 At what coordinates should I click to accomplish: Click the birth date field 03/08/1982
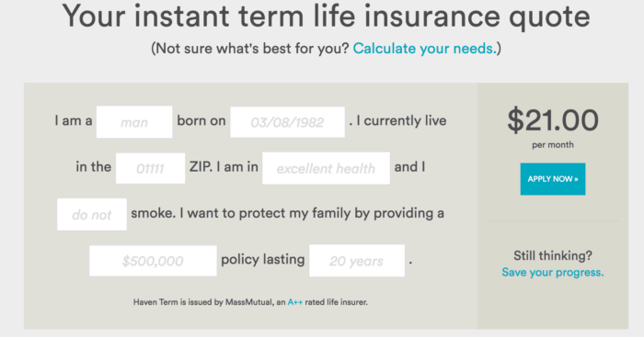point(287,122)
